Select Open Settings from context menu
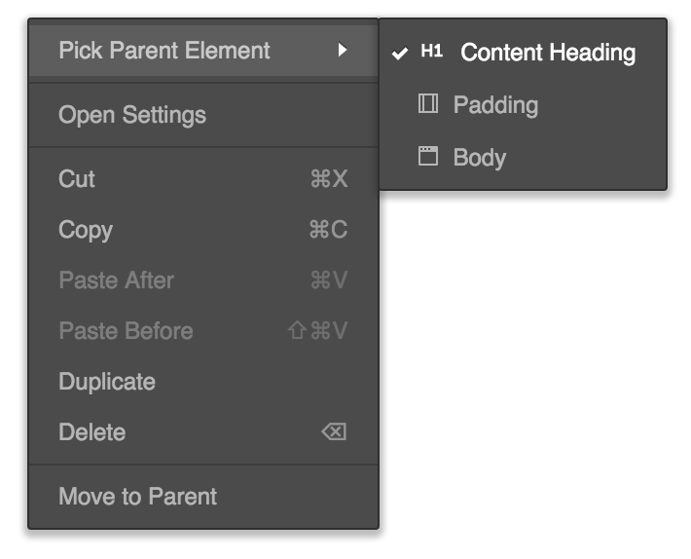691x559 pixels. point(203,115)
